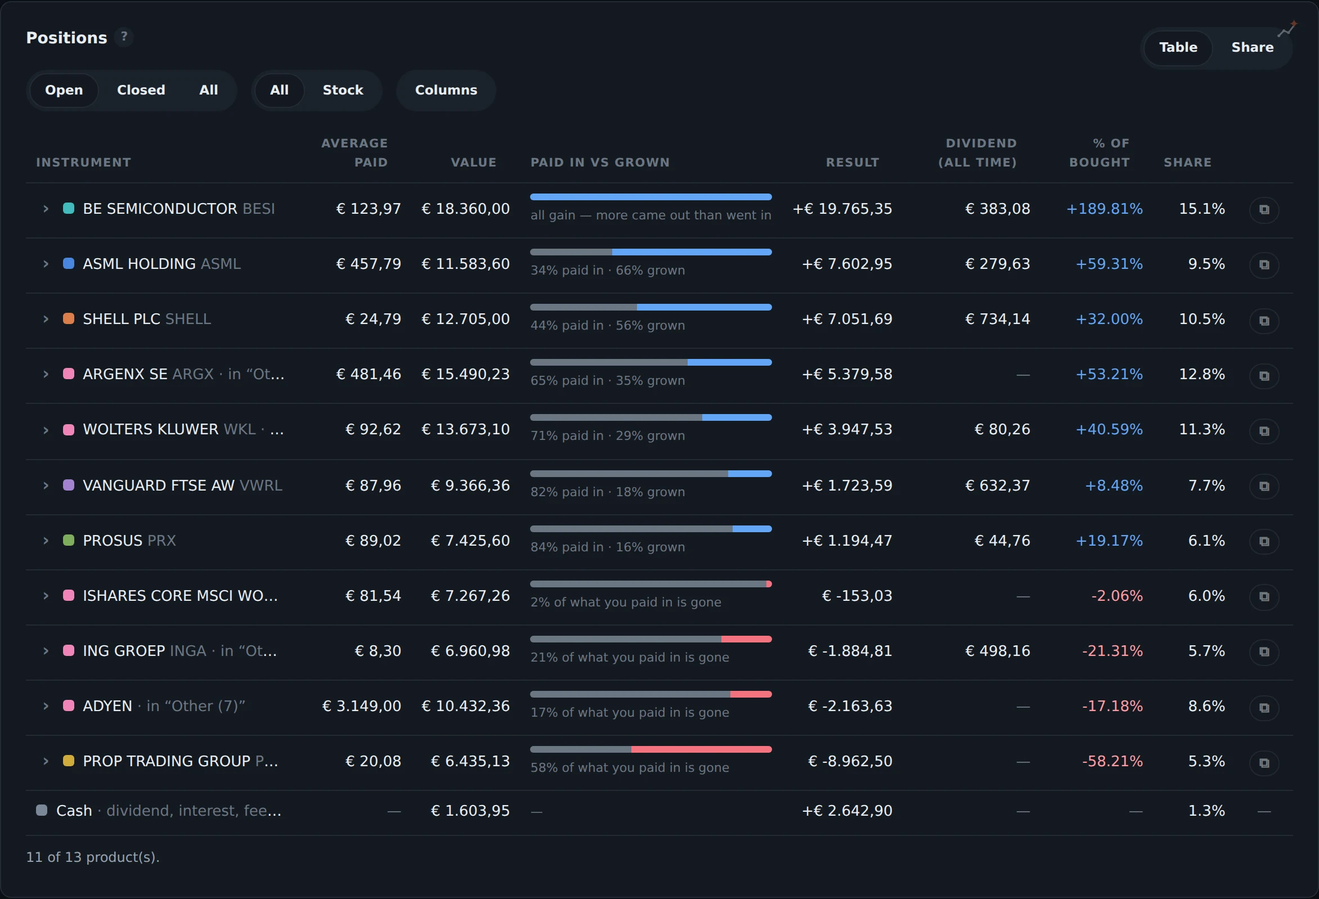Expand the ISHARES CORE MSCI row
The height and width of the screenshot is (899, 1319).
pyautogui.click(x=46, y=595)
